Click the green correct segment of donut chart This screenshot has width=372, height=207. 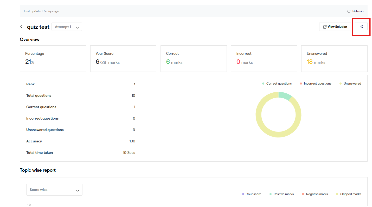[285, 95]
